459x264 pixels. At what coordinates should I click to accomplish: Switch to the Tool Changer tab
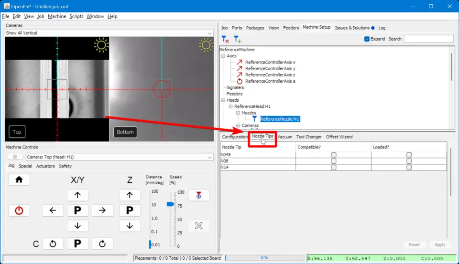pos(309,137)
